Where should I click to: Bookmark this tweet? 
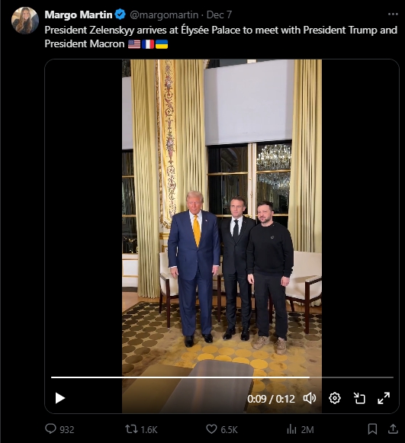(x=372, y=429)
